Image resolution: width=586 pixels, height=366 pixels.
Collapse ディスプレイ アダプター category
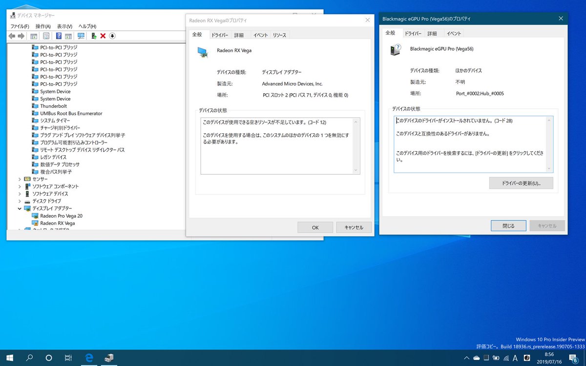click(x=20, y=208)
